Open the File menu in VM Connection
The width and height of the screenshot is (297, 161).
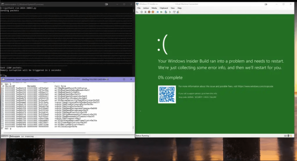coord(139,8)
